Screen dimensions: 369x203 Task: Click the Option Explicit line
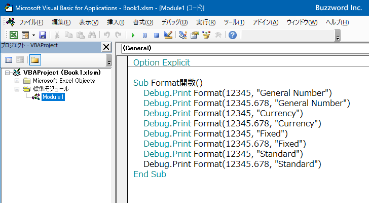[x=161, y=62]
